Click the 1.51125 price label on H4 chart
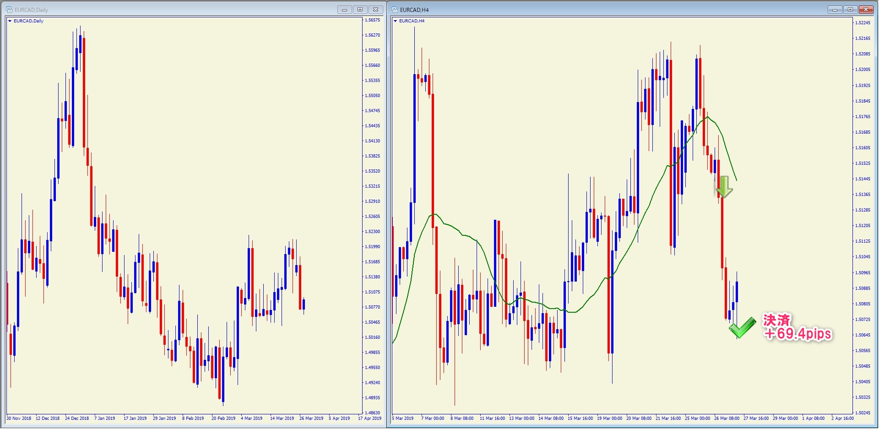Image resolution: width=879 pixels, height=429 pixels. pos(863,241)
